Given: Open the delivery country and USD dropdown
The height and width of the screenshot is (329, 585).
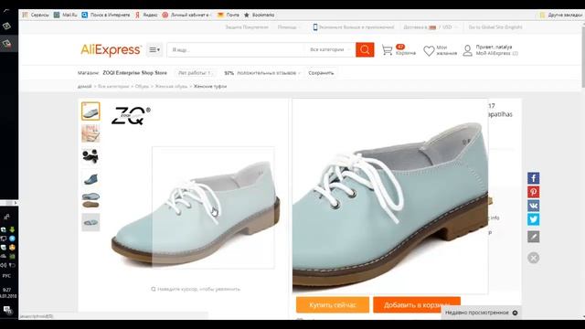Looking at the screenshot, I should click(431, 27).
